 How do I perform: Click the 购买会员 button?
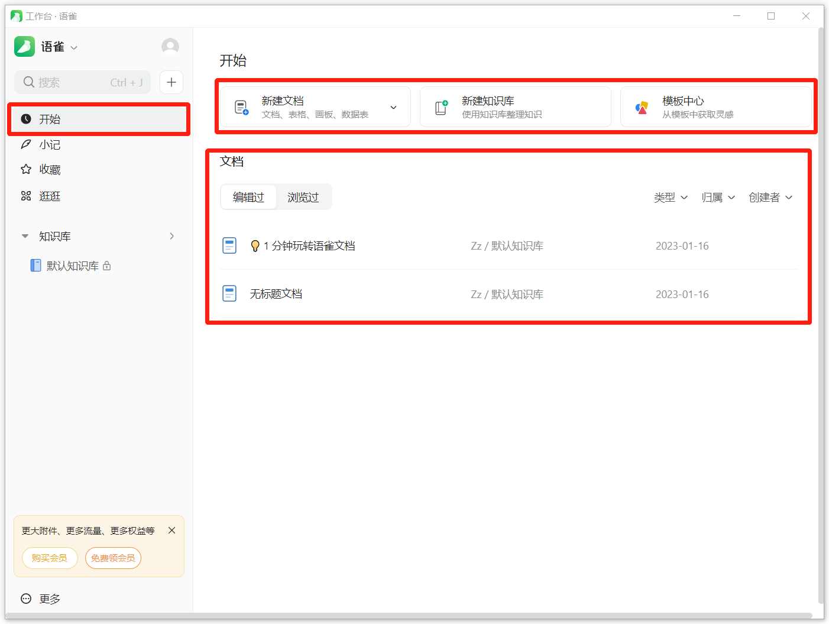tap(50, 558)
